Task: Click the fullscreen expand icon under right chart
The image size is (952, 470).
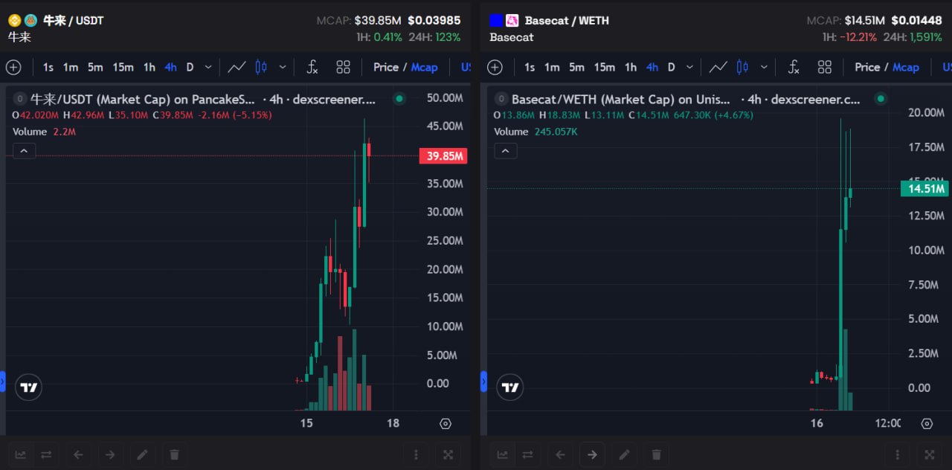Action: point(929,454)
